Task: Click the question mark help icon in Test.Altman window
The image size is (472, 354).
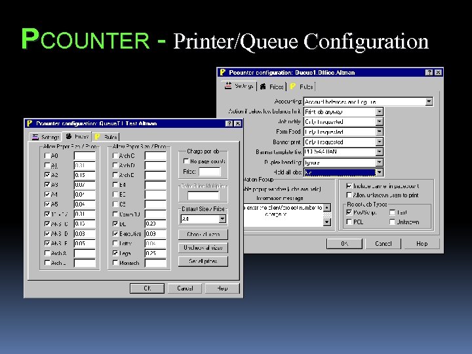Action: pyautogui.click(x=229, y=123)
